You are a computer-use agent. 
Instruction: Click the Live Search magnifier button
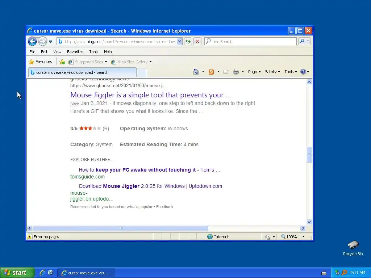pyautogui.click(x=302, y=41)
